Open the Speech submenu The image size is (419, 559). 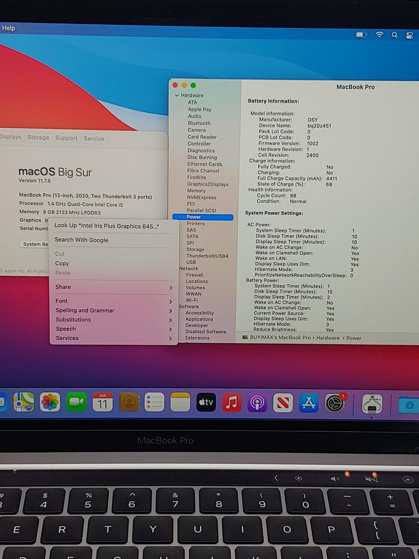point(114,329)
